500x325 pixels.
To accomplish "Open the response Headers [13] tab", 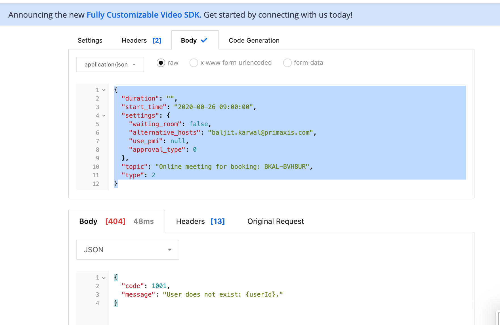I will pos(200,221).
